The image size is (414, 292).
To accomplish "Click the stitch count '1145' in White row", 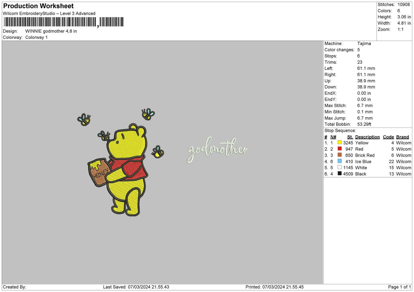I will [348, 168].
